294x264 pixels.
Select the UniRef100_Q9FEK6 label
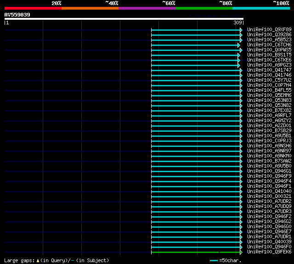pyautogui.click(x=269, y=252)
